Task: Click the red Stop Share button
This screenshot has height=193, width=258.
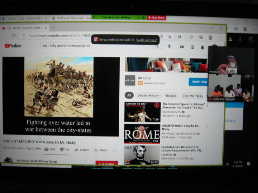Action: (157, 18)
